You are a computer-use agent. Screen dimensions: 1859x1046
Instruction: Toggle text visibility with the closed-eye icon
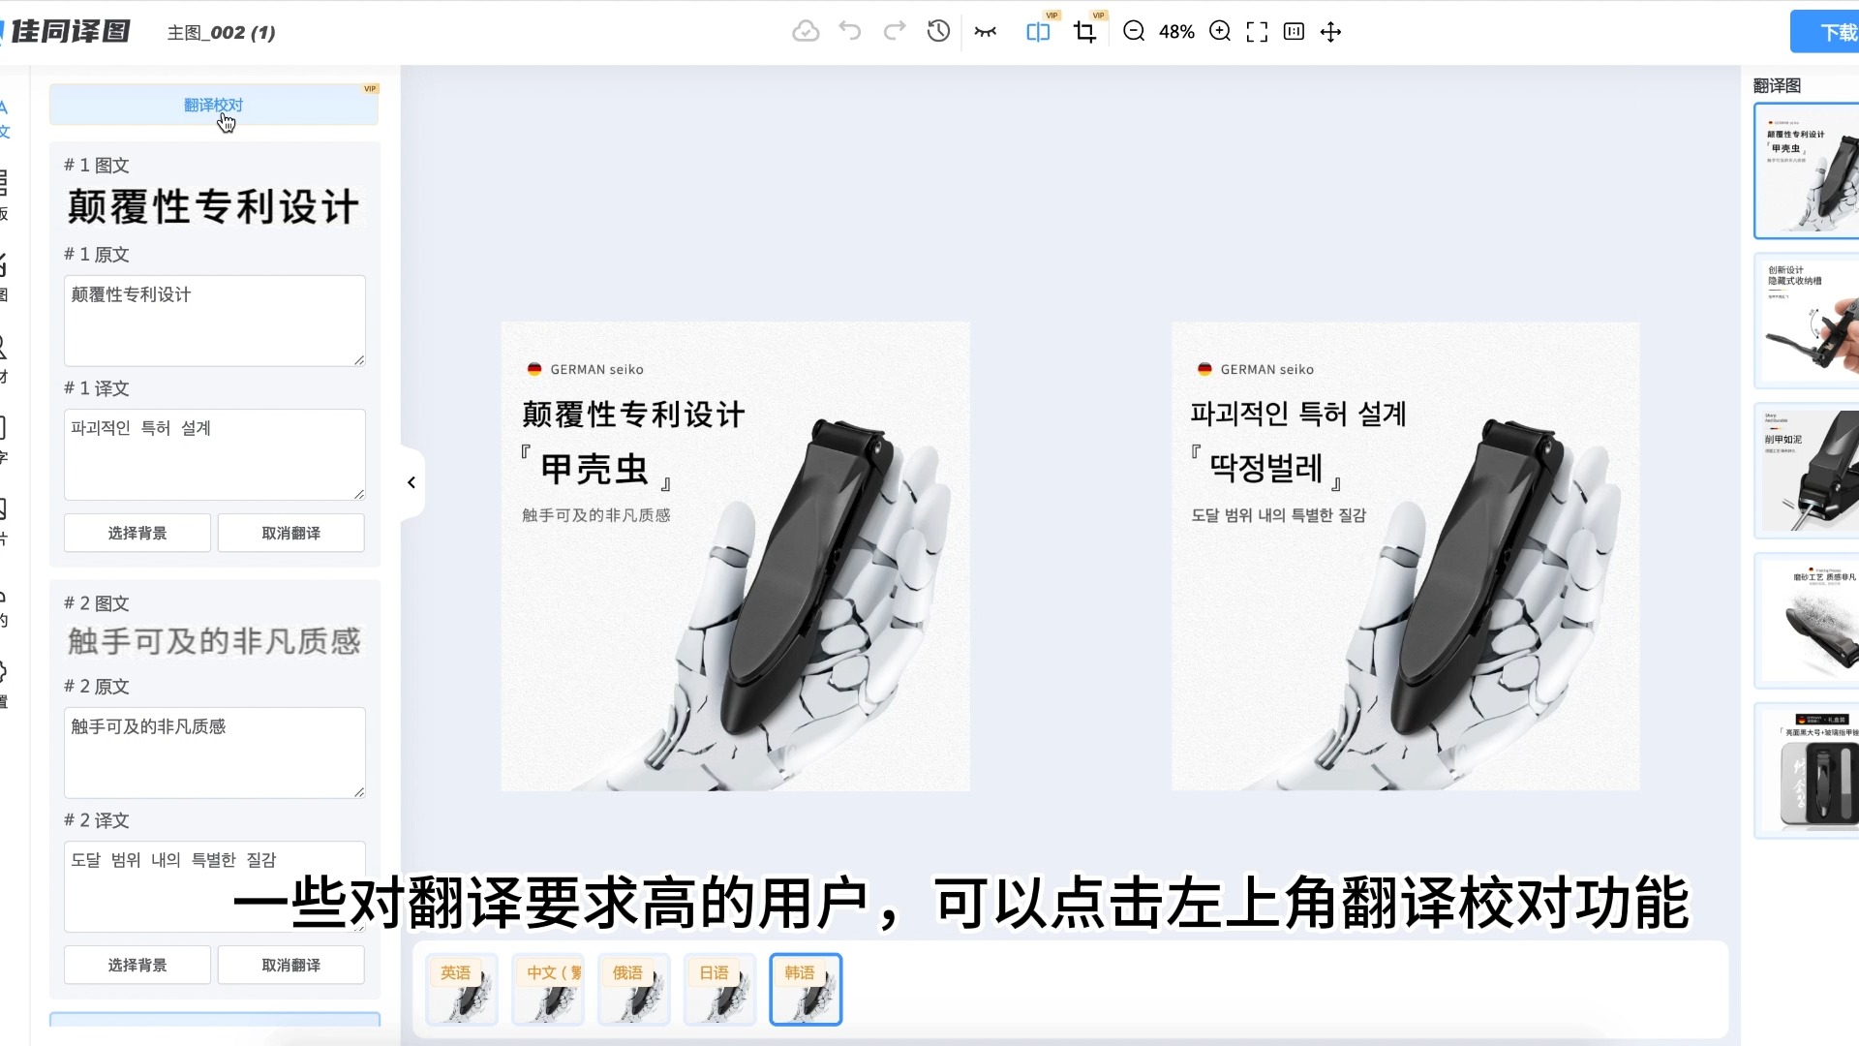click(986, 31)
